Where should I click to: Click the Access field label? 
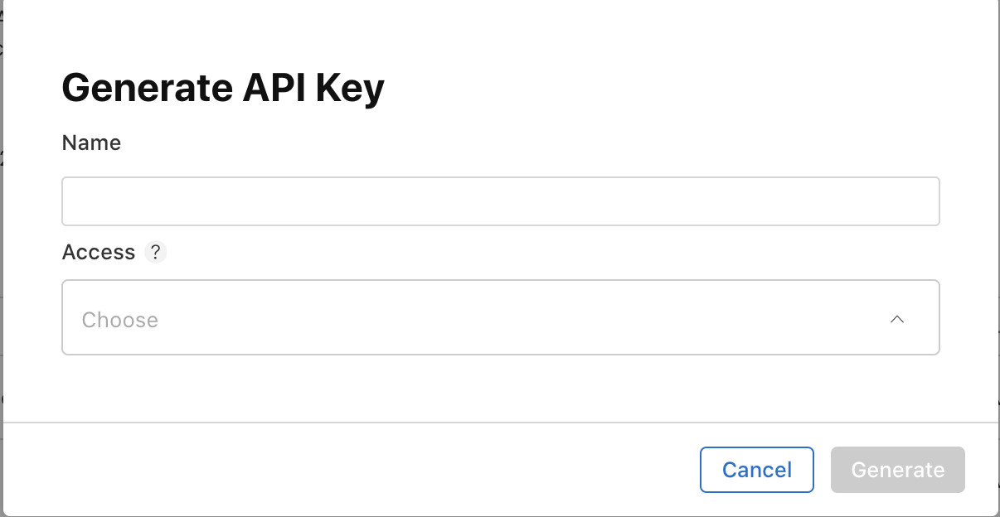pos(99,253)
